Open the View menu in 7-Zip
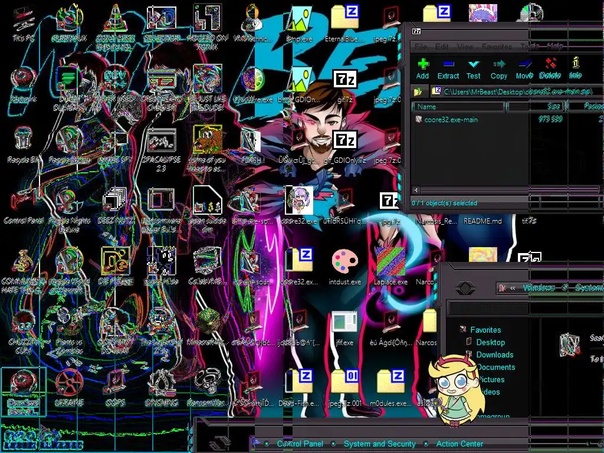The height and width of the screenshot is (453, 604). coord(465,47)
